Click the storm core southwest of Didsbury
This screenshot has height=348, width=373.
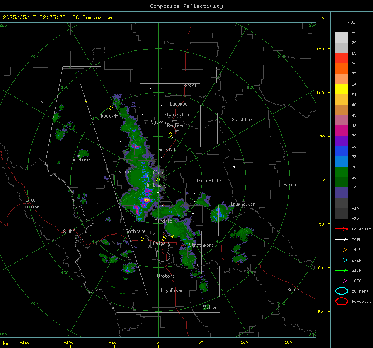(146, 200)
